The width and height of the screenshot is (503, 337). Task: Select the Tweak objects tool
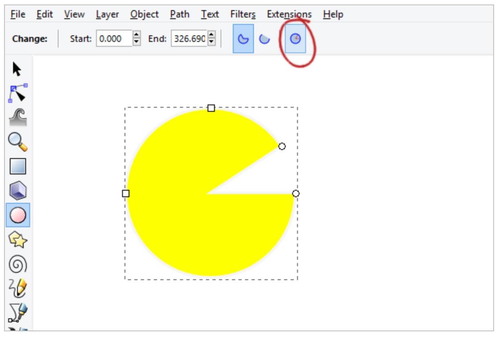[x=18, y=117]
